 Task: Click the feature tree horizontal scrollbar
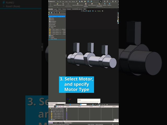[57, 103]
